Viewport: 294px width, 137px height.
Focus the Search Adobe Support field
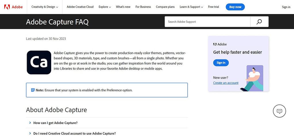coord(207,22)
